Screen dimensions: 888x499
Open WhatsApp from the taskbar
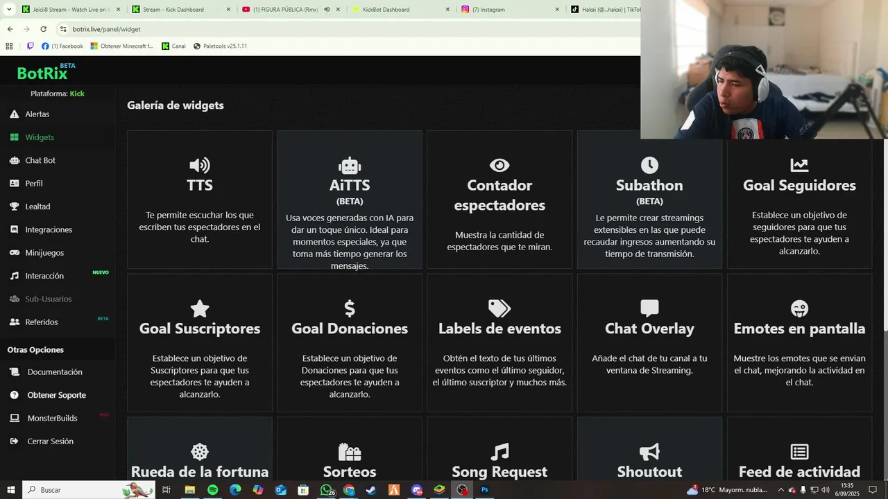pos(326,490)
